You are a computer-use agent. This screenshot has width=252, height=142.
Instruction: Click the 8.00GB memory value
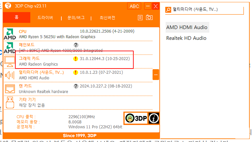coord(75,122)
